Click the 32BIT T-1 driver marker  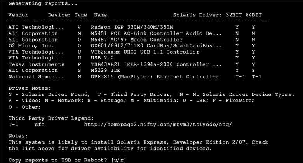(x=240, y=77)
